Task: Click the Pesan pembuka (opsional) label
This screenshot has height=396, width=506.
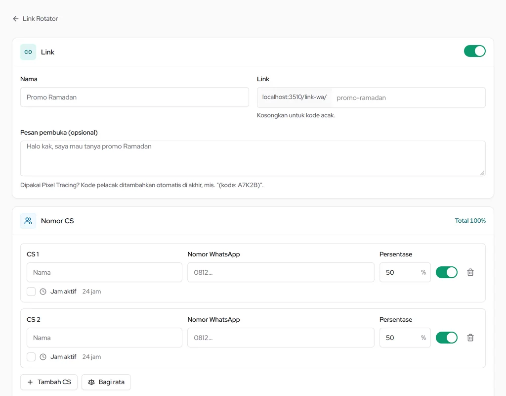Action: tap(59, 133)
